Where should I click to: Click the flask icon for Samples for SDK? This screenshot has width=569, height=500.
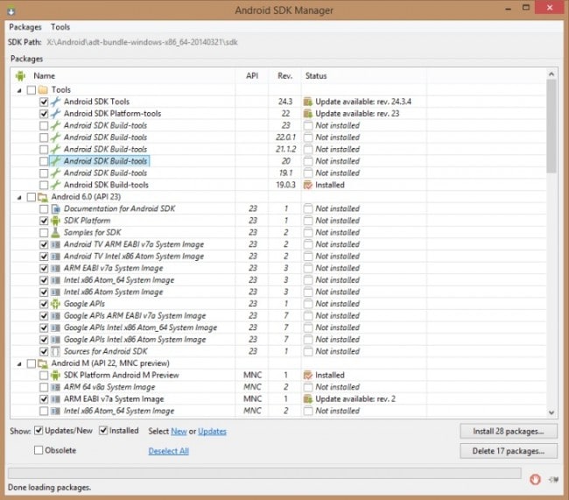[55, 232]
